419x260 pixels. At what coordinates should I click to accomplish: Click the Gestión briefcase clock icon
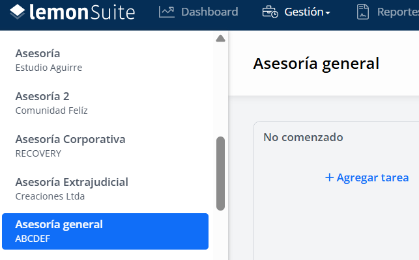tap(270, 12)
